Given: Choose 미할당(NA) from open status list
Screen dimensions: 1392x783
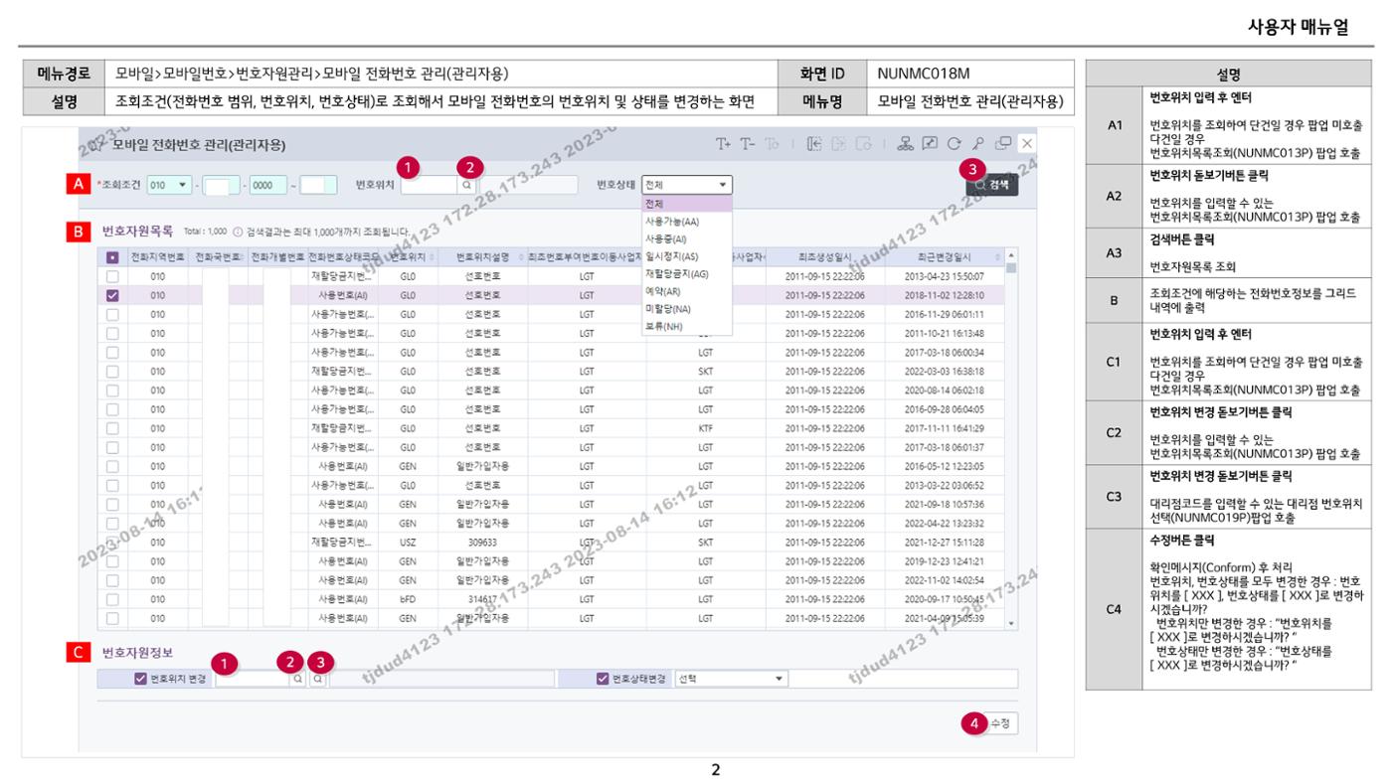Looking at the screenshot, I should coord(687,309).
